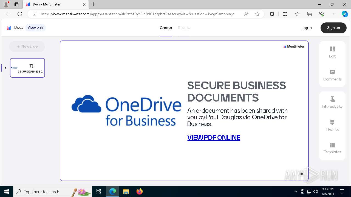Open the tab actions menu icon
This screenshot has width=351, height=197.
(16, 4)
